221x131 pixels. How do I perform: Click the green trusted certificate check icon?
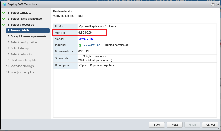tap(80, 45)
